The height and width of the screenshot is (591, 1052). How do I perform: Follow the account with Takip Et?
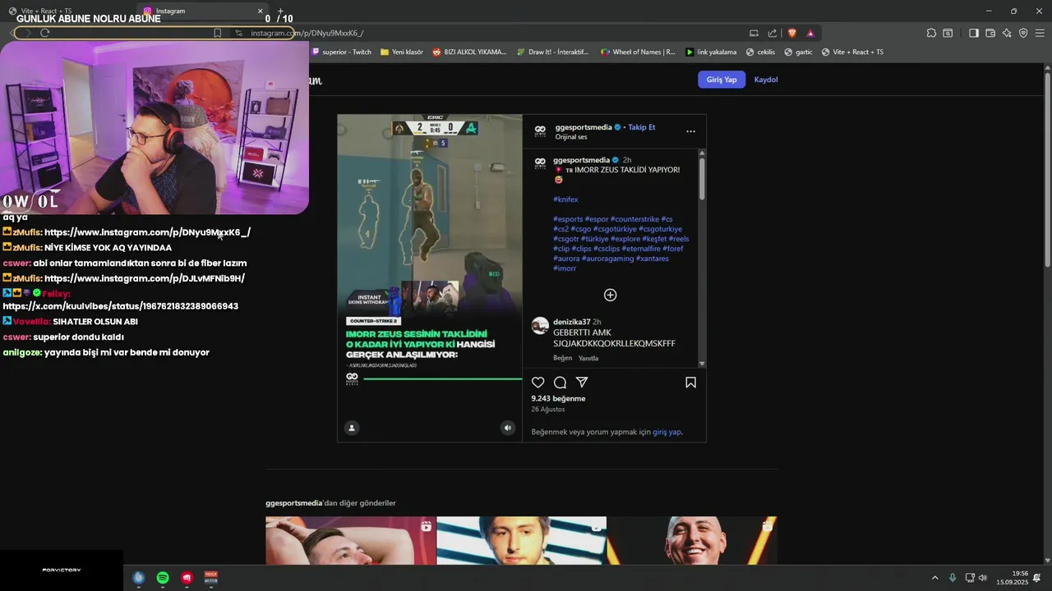642,127
